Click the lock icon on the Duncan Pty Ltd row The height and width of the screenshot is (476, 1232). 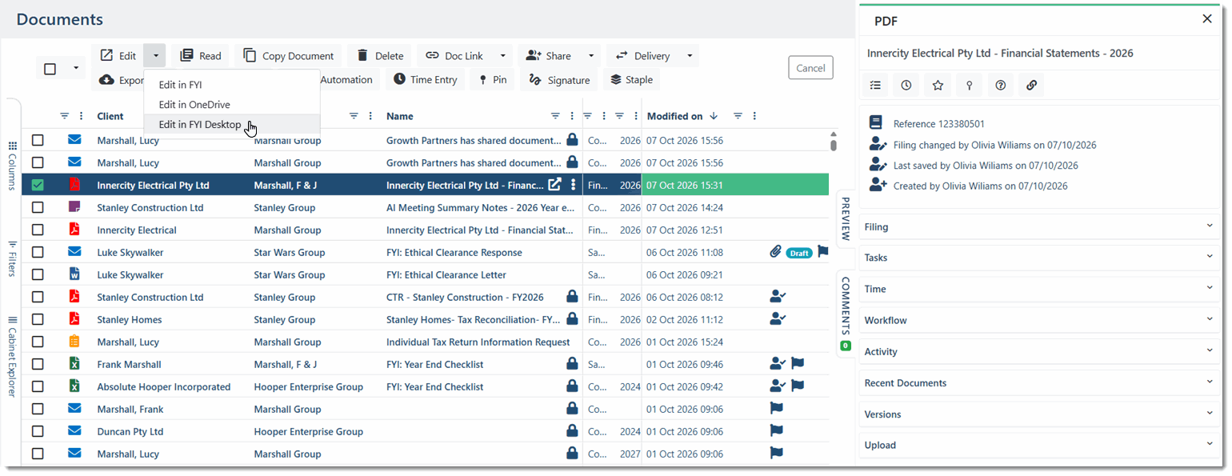click(572, 431)
